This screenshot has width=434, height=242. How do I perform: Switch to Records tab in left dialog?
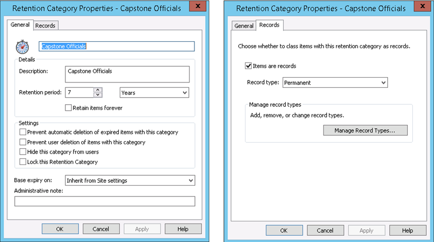pos(45,26)
